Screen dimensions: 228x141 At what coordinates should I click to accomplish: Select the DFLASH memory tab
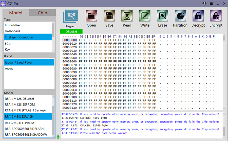click(71, 32)
